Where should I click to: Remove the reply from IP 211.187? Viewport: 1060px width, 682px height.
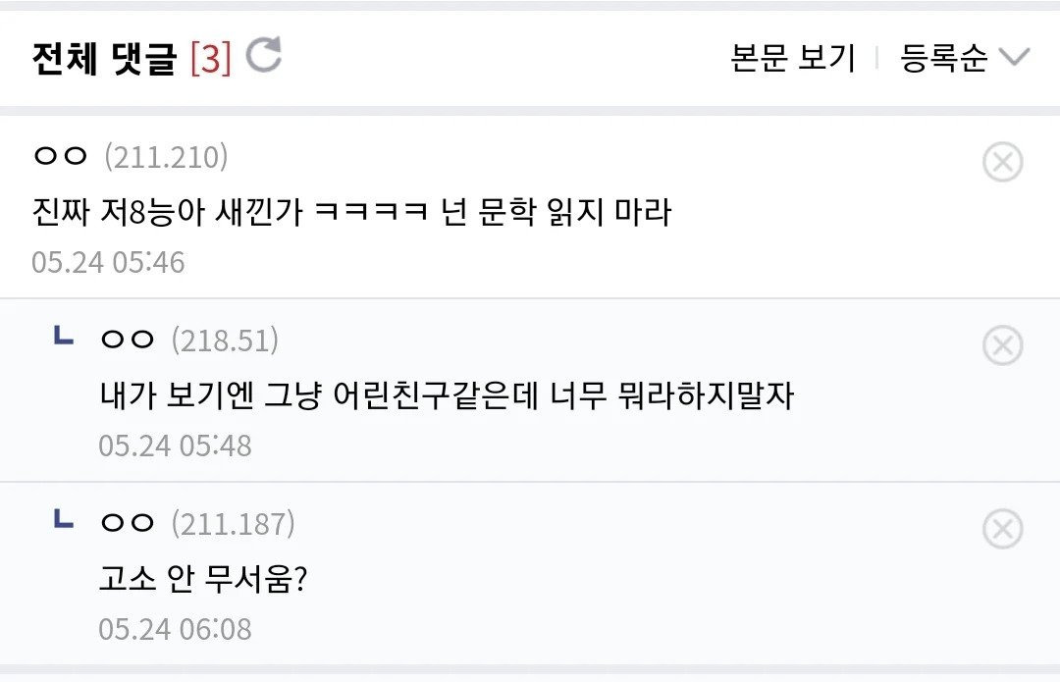point(1002,530)
